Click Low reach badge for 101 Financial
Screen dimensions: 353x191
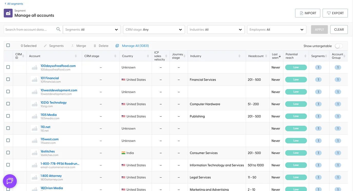(296, 80)
